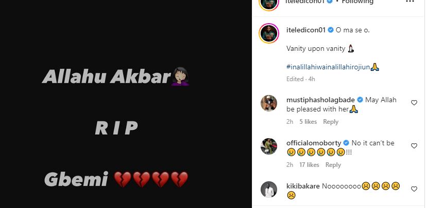Reply to mustiphasholagbade's comment
This screenshot has width=426, height=208.
click(331, 122)
